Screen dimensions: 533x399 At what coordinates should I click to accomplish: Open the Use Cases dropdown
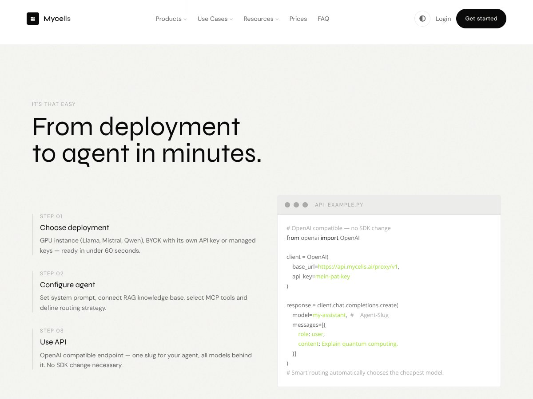pyautogui.click(x=215, y=19)
